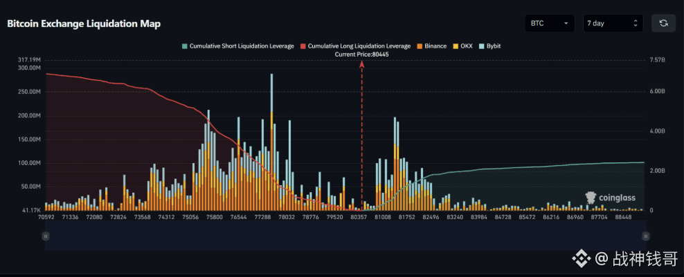This screenshot has width=684, height=277.
Task: Click the orange Binance legend swatch
Action: click(x=420, y=46)
